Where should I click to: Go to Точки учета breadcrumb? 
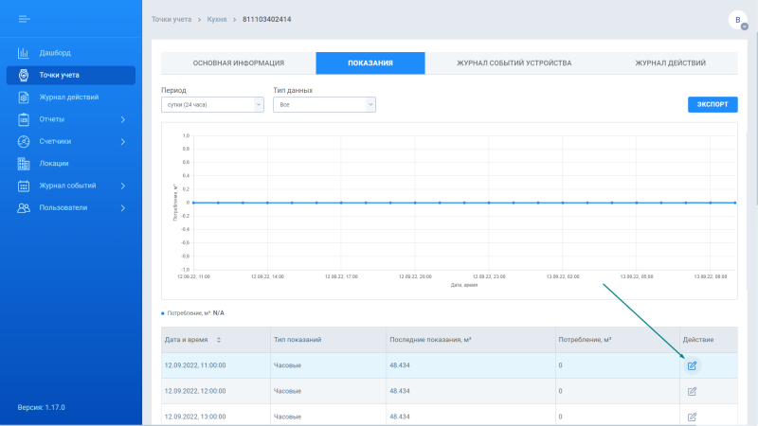[x=171, y=19]
